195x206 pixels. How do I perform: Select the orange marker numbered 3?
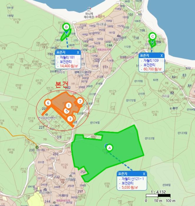point(70,119)
